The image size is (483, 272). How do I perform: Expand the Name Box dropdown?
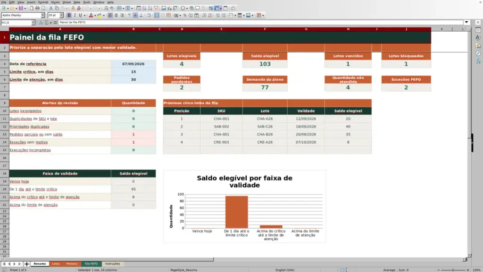point(33,23)
